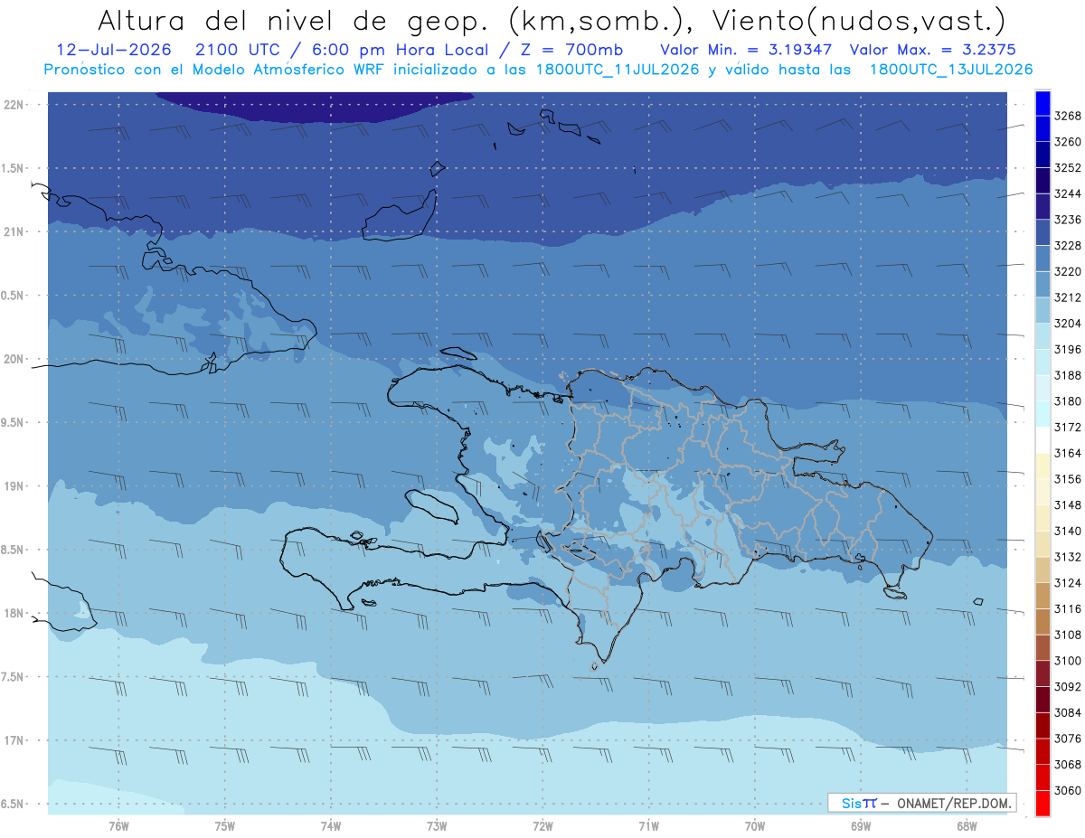Click the '69W' longitude label
This screenshot has width=1085, height=838.
tap(861, 826)
